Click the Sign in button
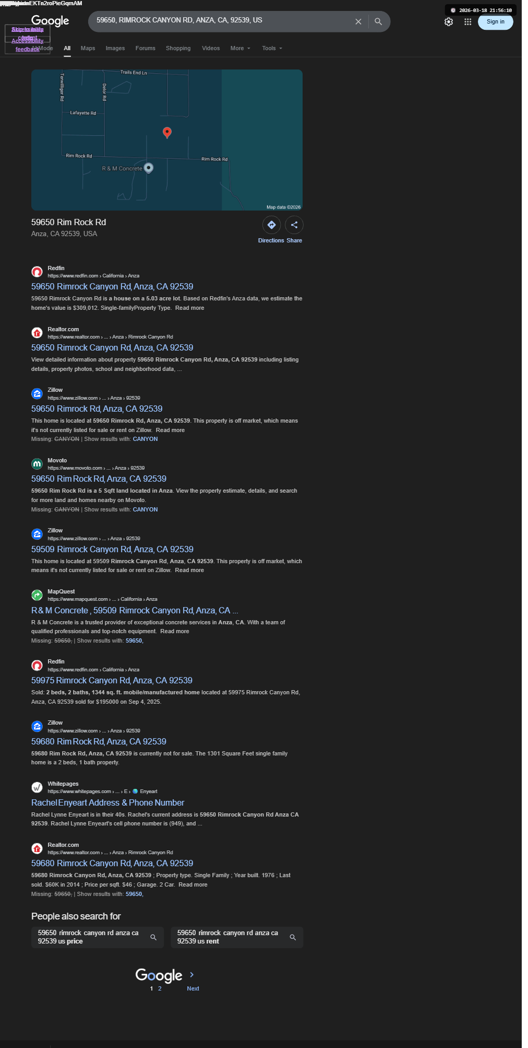The height and width of the screenshot is (1048, 528). [496, 21]
